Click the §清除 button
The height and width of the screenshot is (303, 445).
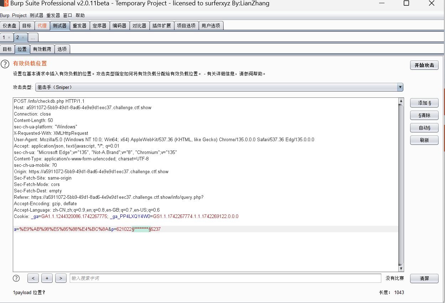(x=424, y=115)
